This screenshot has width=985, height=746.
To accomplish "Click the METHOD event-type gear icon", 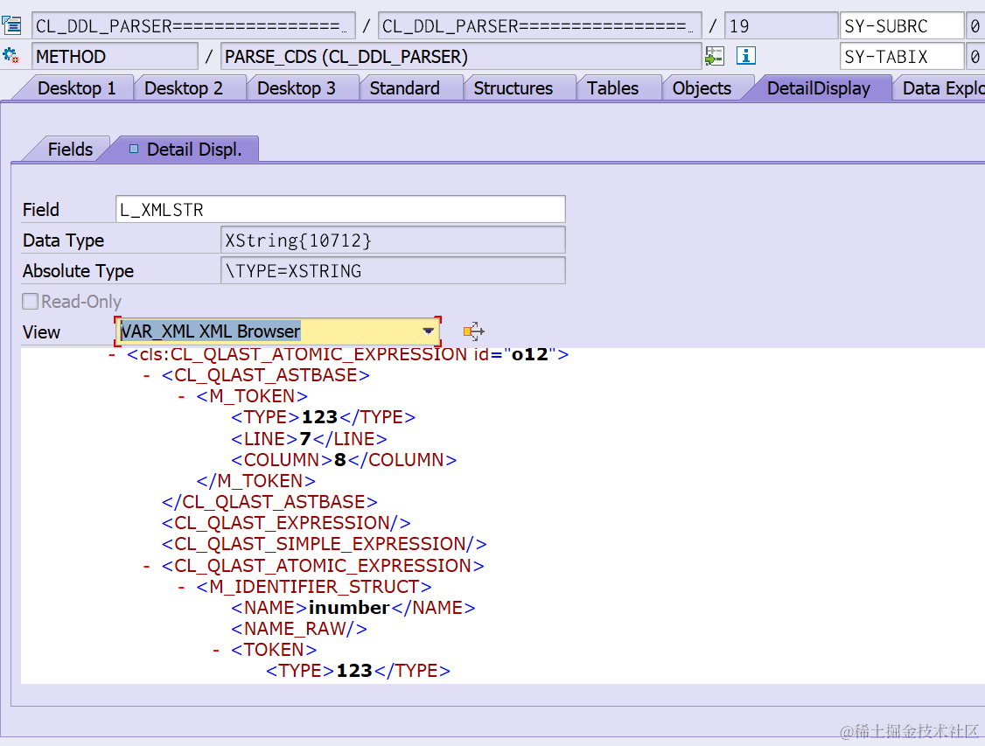I will (10, 56).
